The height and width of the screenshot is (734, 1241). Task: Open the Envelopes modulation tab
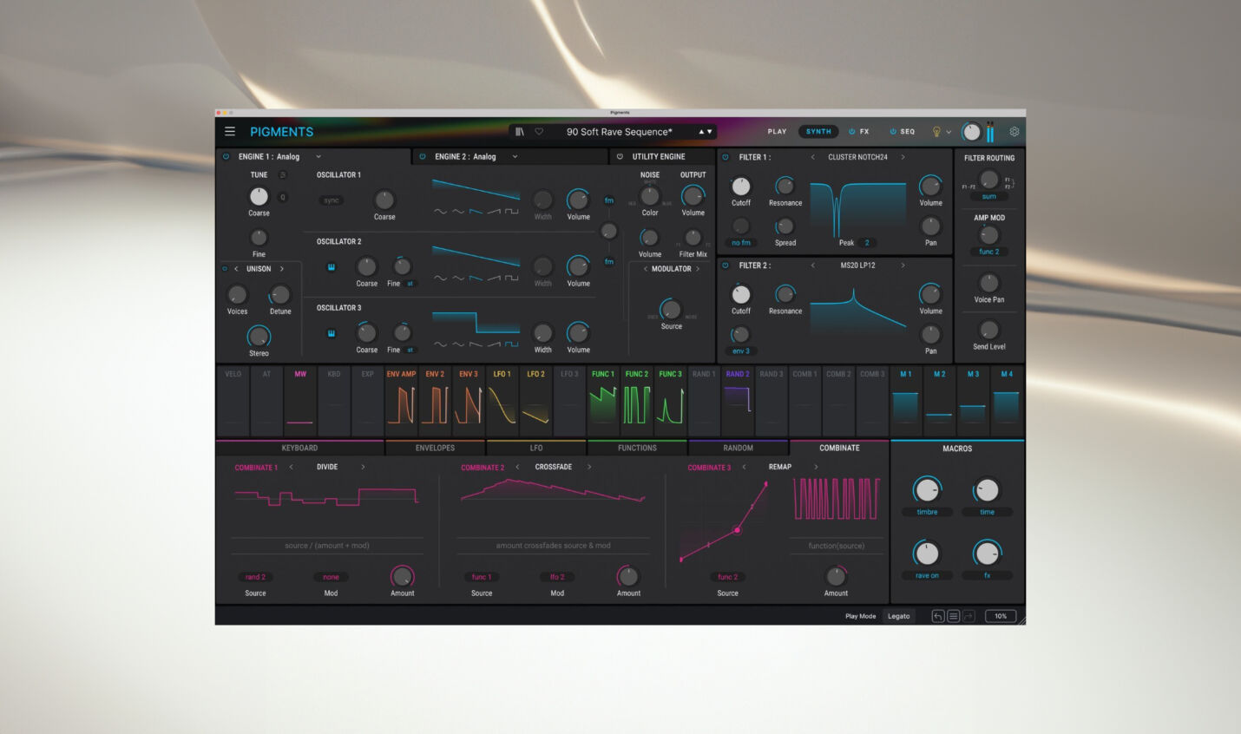pos(435,448)
